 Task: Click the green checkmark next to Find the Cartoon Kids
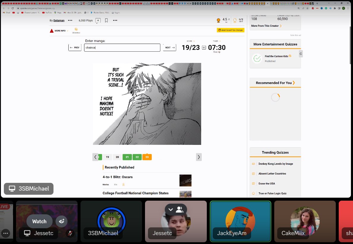pyautogui.click(x=257, y=58)
